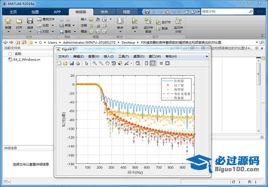Click the Link Plot icon in Figure 1
The image size is (268, 187).
coord(138,64)
